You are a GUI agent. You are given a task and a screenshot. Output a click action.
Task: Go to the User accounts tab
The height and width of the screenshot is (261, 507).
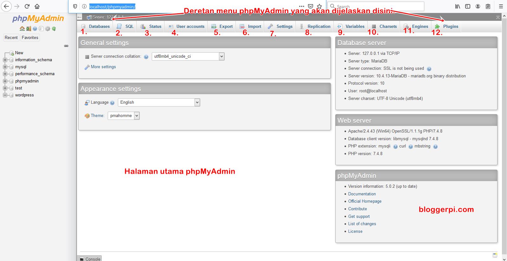click(186, 27)
